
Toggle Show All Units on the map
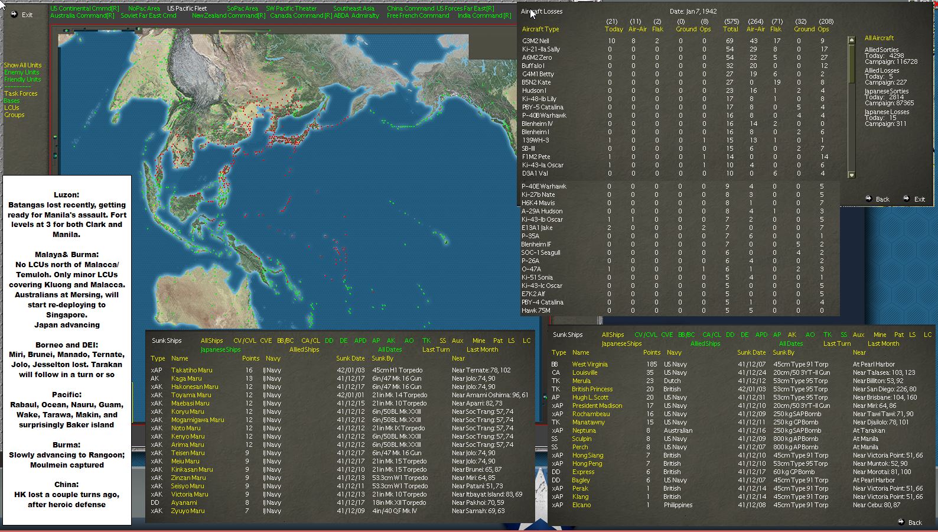pos(22,65)
